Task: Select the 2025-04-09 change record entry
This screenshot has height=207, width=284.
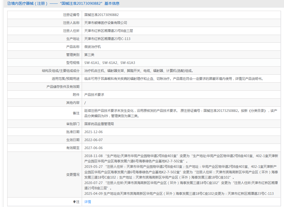Action: click(179, 194)
